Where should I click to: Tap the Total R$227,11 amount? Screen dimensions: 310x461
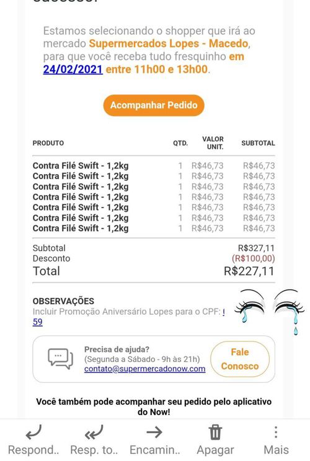tap(249, 271)
